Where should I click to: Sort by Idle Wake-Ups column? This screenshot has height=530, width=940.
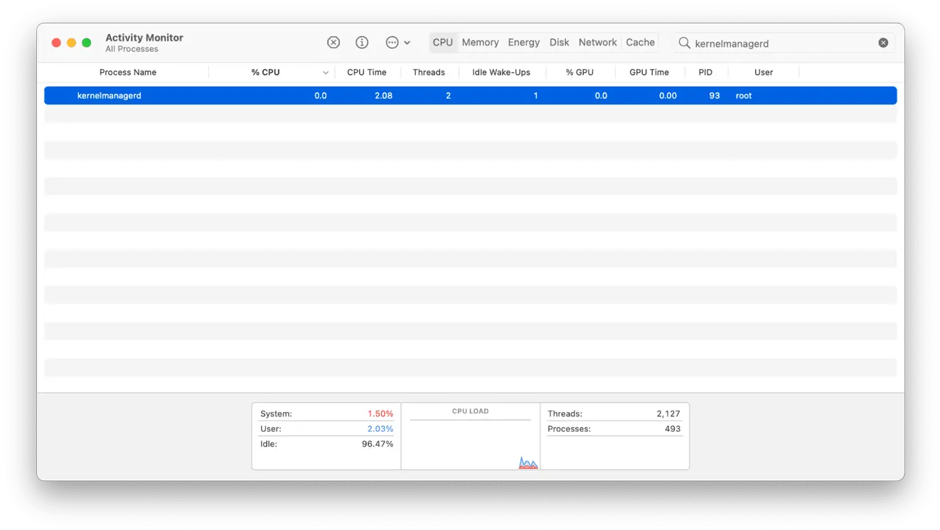(501, 72)
